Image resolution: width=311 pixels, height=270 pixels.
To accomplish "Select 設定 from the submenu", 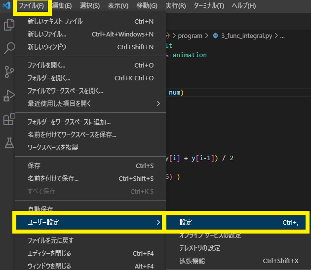I will click(x=187, y=223).
